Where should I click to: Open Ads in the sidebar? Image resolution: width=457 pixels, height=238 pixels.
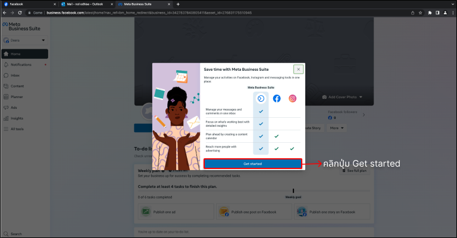(25, 108)
